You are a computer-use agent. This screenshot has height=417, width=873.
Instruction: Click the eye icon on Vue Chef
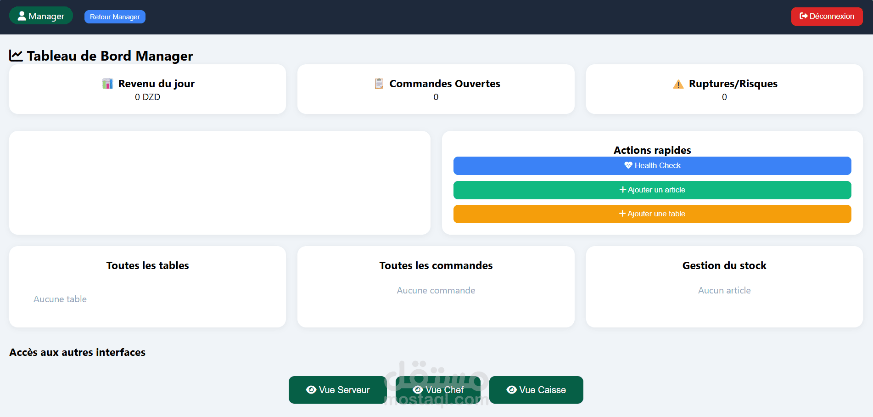pos(418,390)
